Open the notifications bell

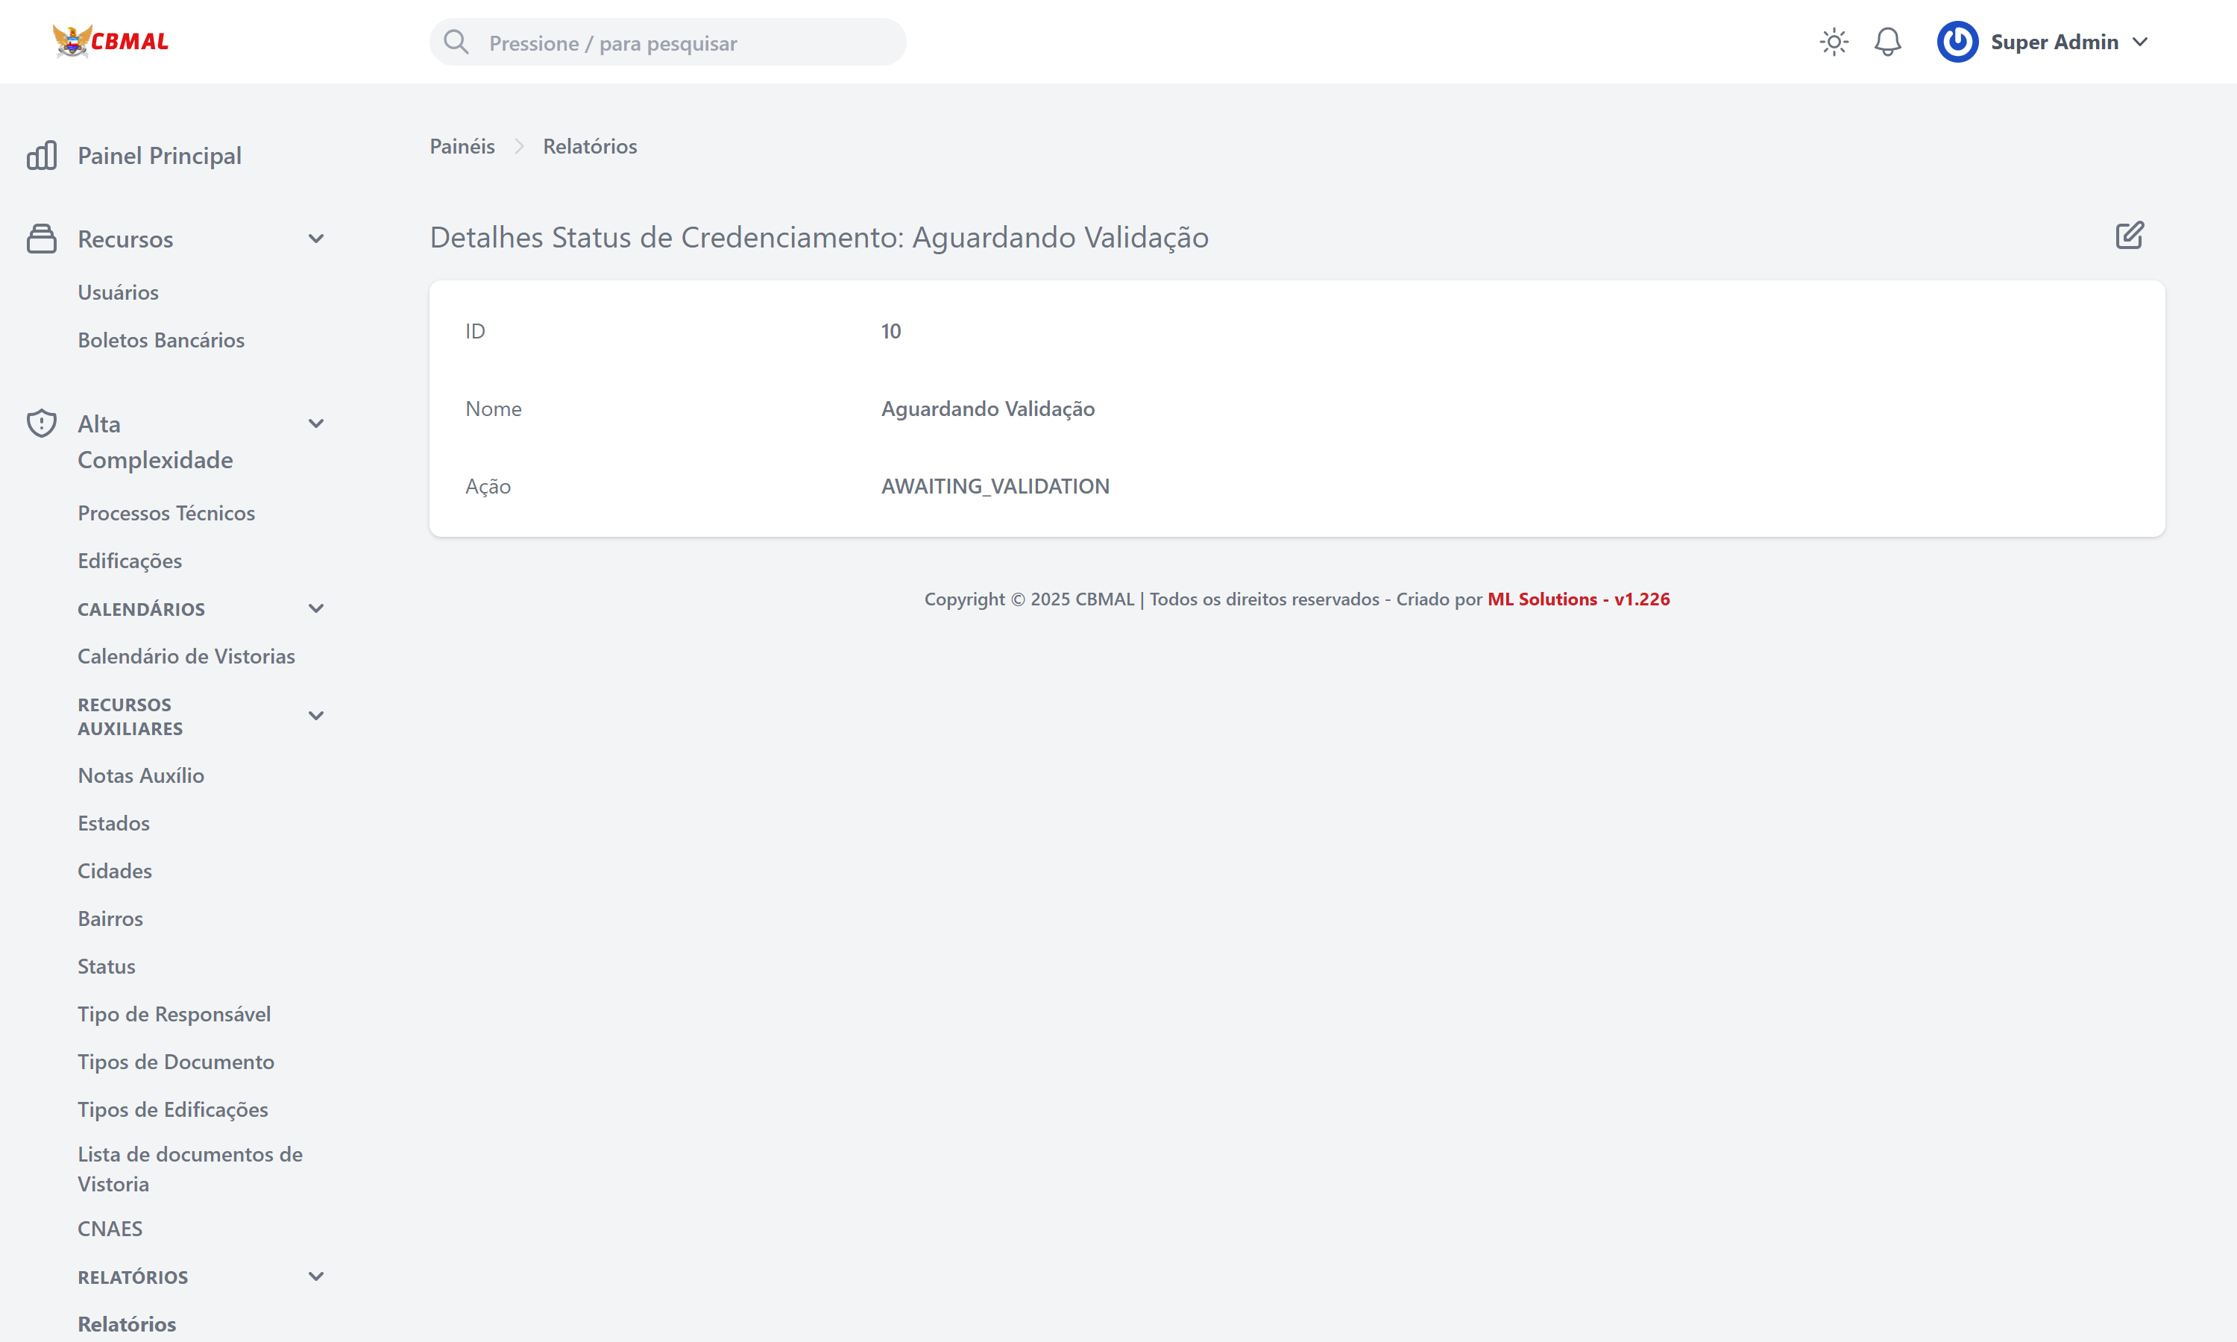(x=1888, y=42)
